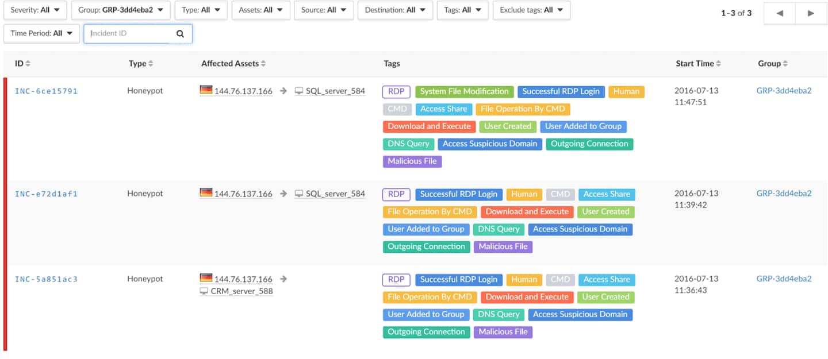
Task: Click GRP-3dd4eba2 group link in second row
Action: 784,194
